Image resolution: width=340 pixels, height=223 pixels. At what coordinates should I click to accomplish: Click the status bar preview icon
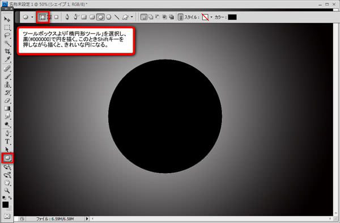[x=22, y=218]
